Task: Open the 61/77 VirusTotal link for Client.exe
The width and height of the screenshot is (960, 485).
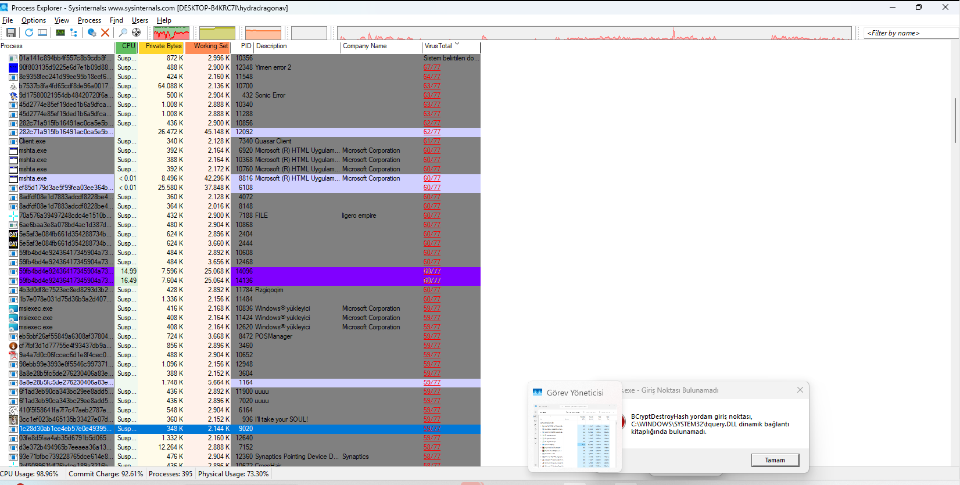Action: tap(432, 141)
